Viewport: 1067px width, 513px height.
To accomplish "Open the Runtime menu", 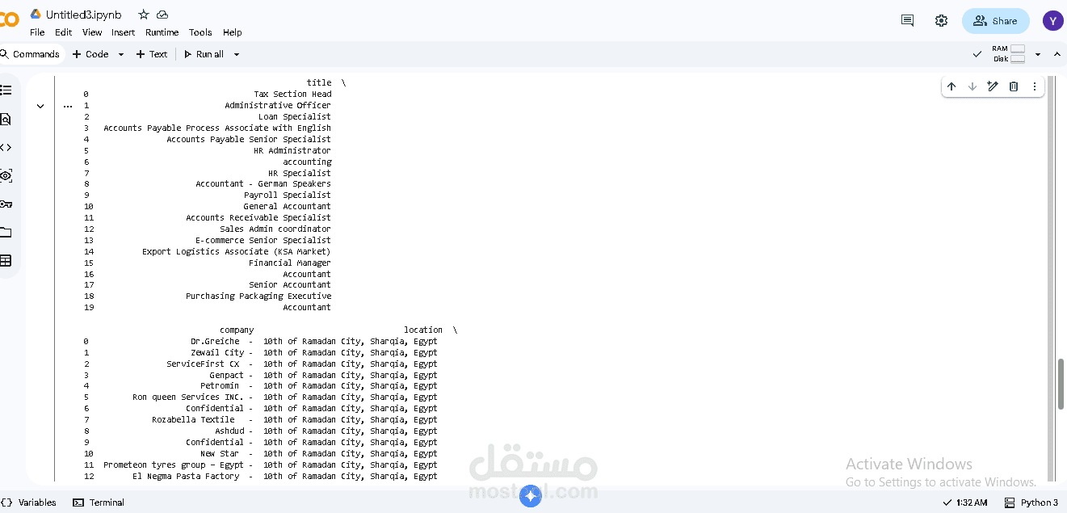I will pyautogui.click(x=162, y=32).
